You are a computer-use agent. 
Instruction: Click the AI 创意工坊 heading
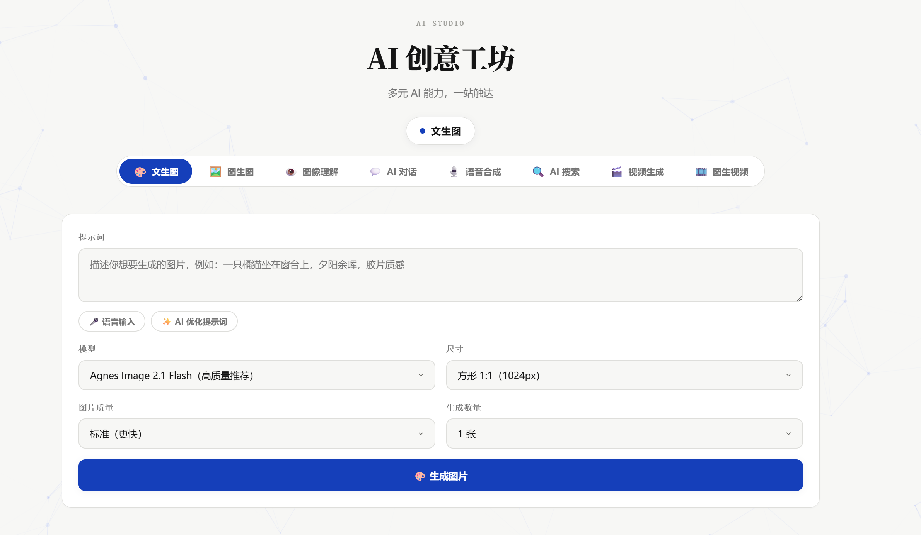coord(441,58)
